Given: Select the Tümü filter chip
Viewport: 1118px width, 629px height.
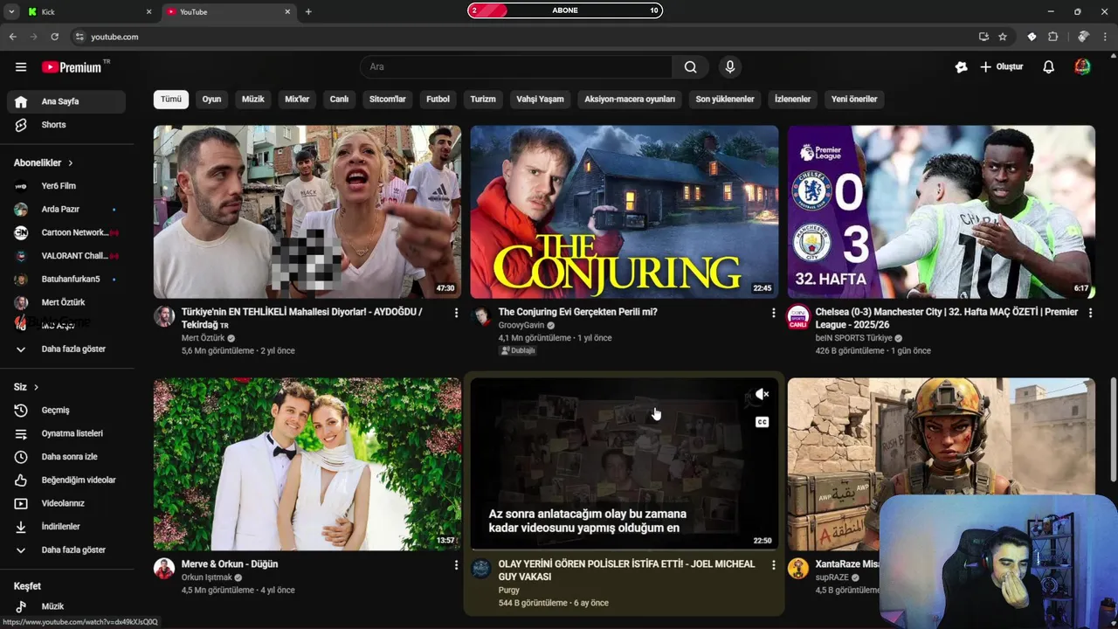Looking at the screenshot, I should coord(171,100).
